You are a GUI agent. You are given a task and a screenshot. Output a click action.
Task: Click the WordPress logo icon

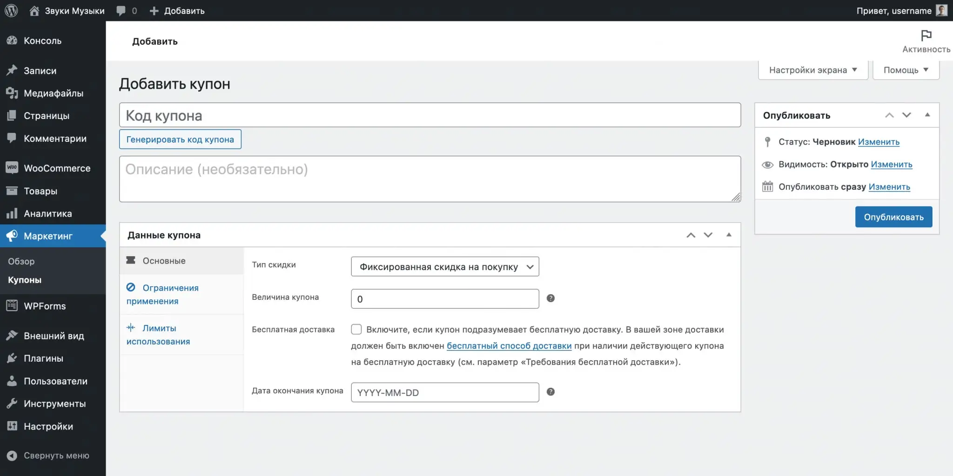point(11,10)
